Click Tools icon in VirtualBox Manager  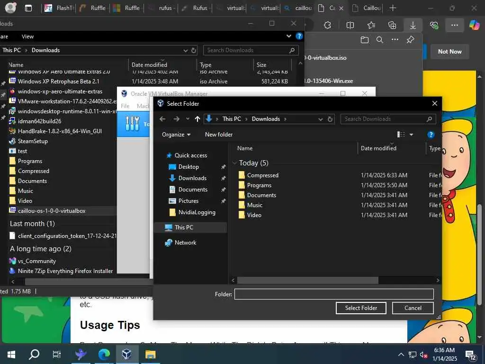pyautogui.click(x=133, y=124)
